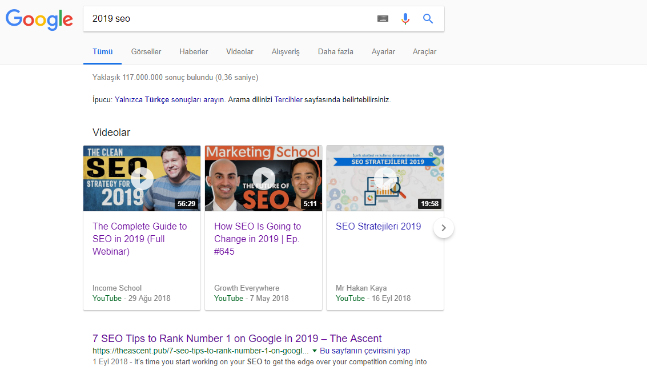Click the blue search magnifier icon

tap(428, 19)
